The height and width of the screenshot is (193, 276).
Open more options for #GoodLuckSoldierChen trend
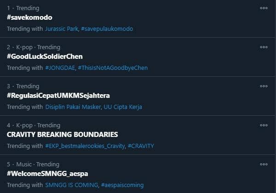coord(264,47)
